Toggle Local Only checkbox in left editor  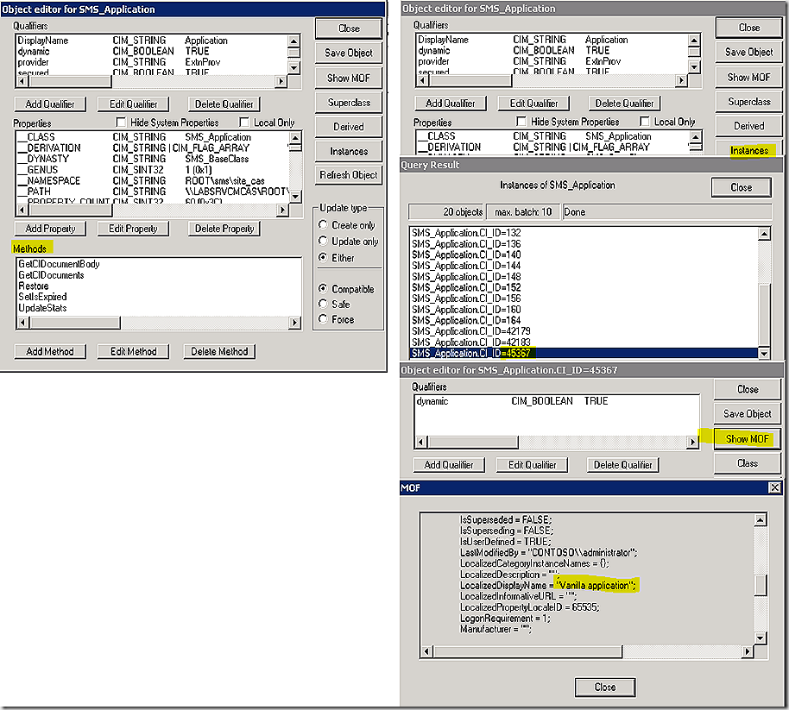click(244, 123)
